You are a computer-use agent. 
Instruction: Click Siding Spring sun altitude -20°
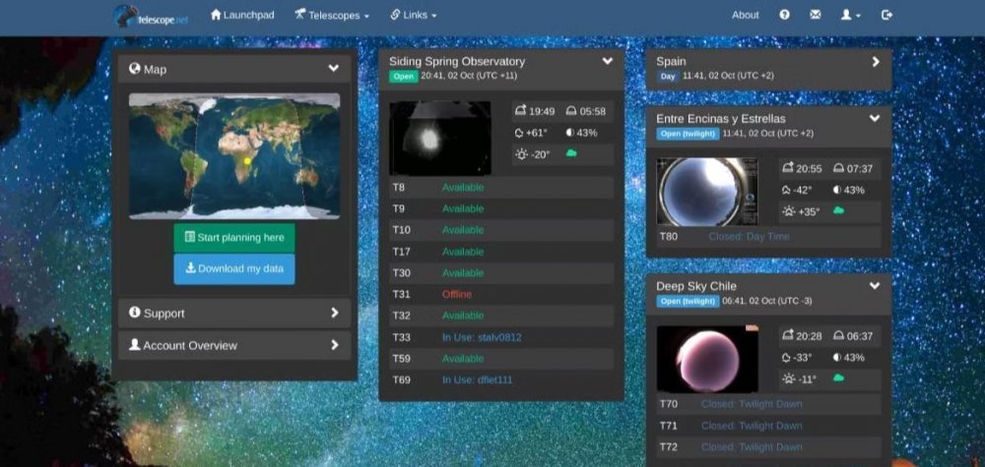tap(532, 154)
